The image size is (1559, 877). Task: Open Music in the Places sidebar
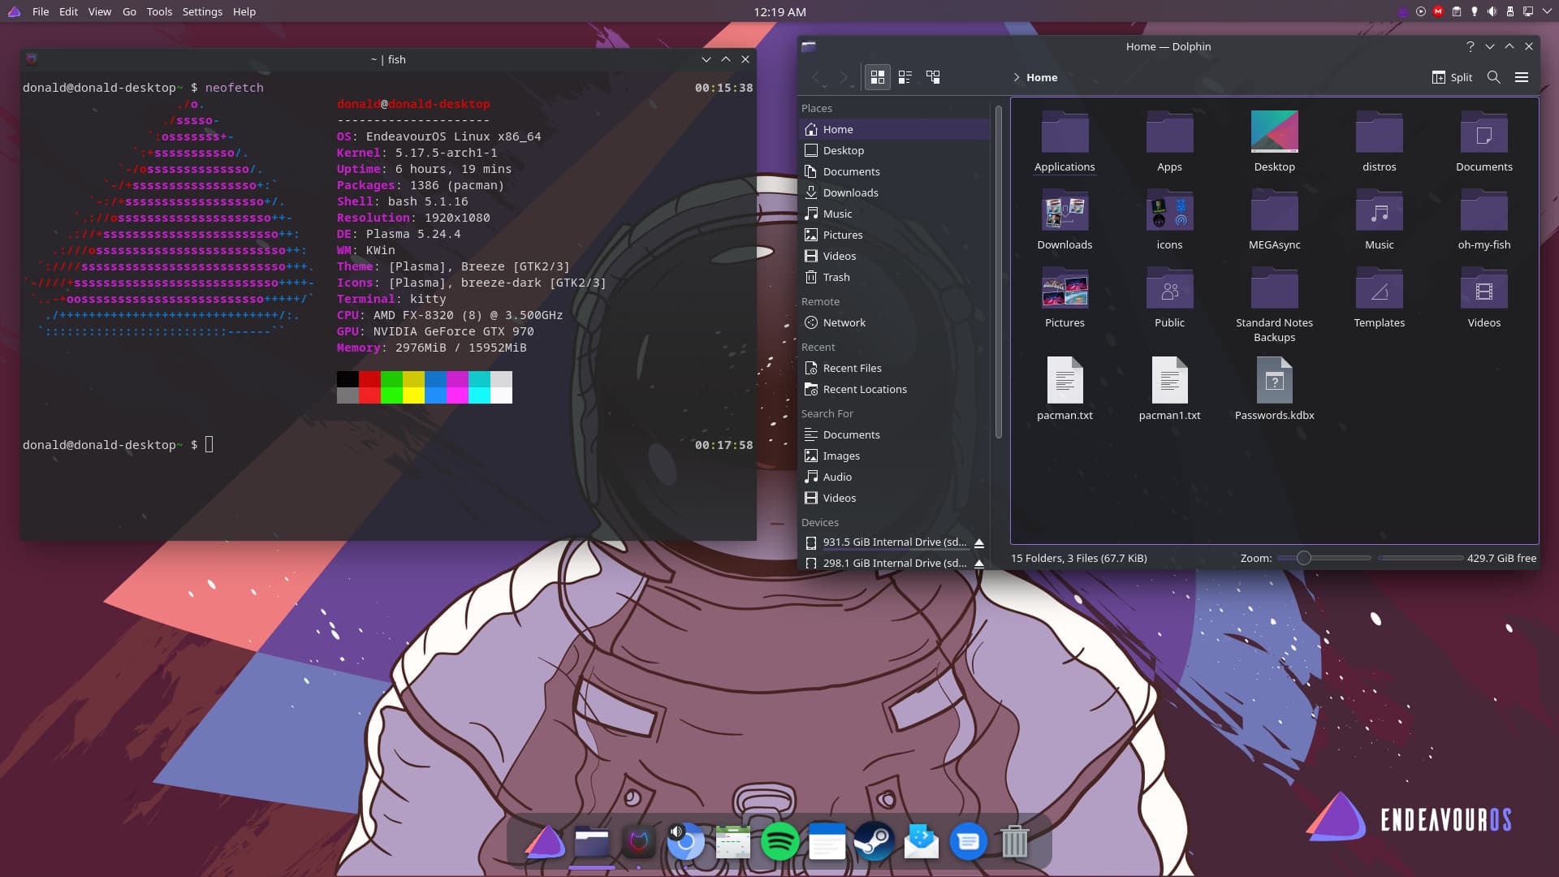(x=894, y=214)
